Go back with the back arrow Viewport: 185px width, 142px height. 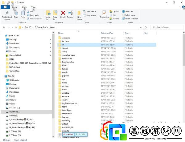4,27
